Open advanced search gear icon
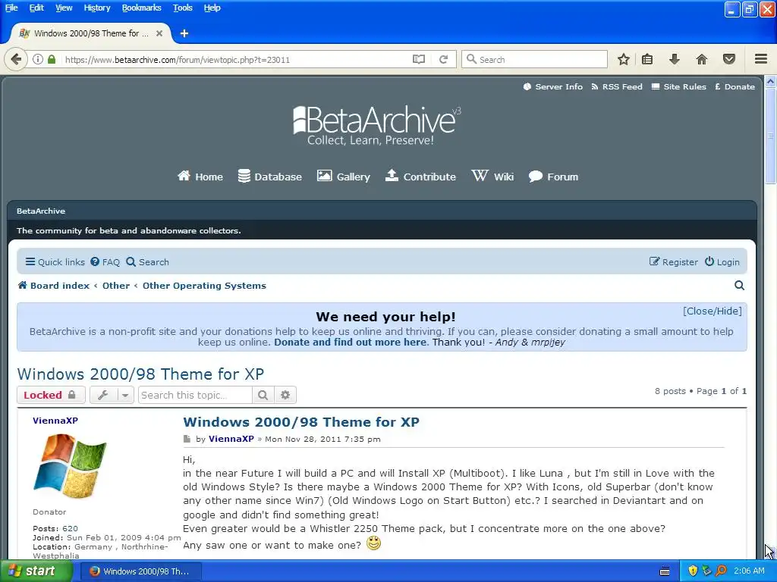The height and width of the screenshot is (582, 777). [285, 395]
